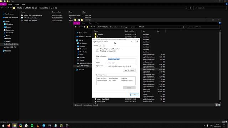Open View tab in AC window

tap(24, 4)
